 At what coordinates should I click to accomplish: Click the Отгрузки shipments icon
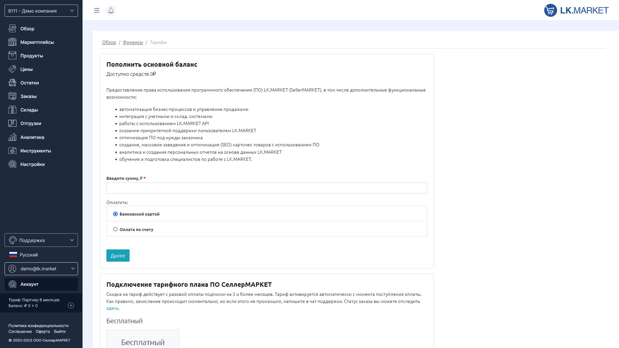[x=12, y=123]
